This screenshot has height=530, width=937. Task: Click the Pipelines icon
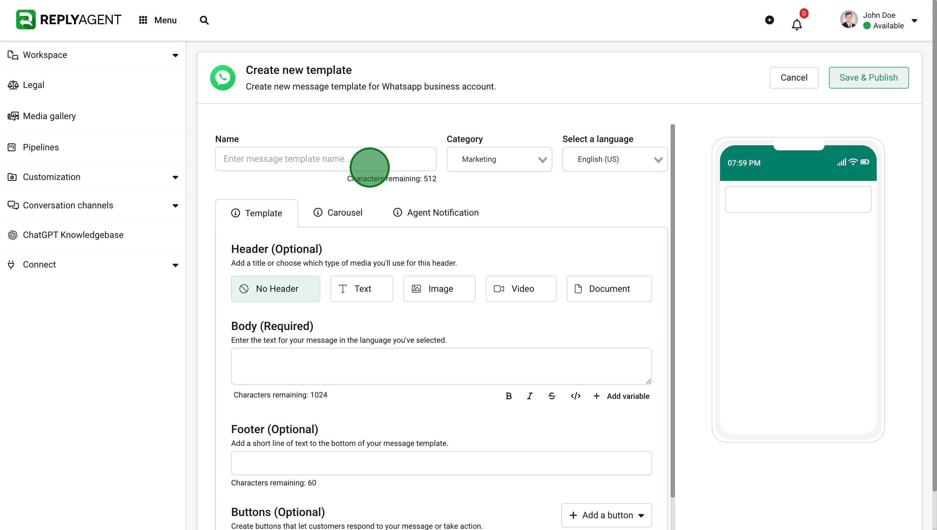point(12,147)
